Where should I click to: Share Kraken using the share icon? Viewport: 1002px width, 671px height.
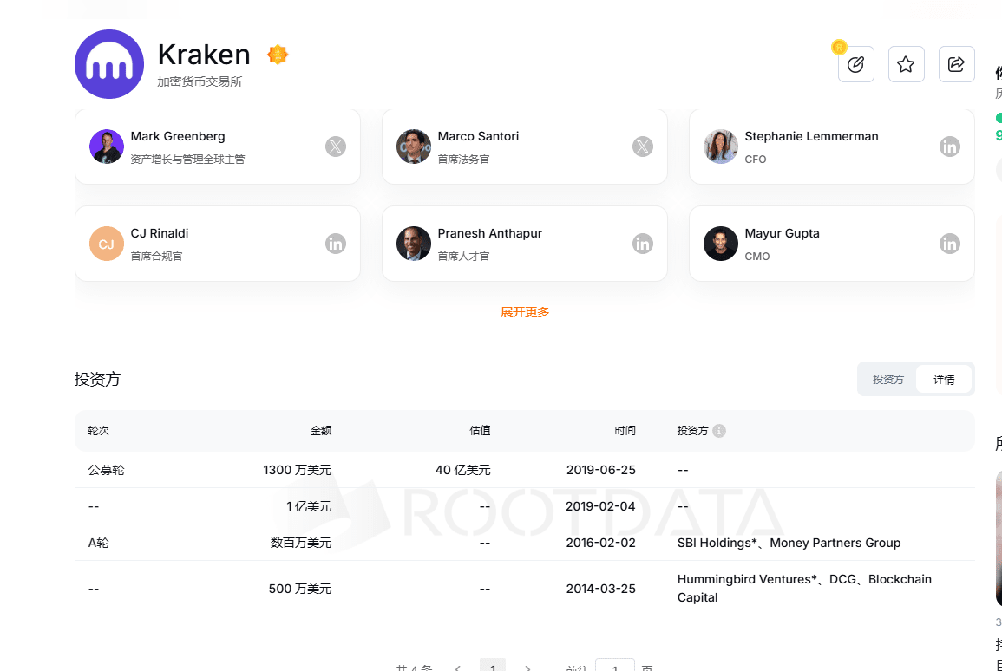point(957,64)
